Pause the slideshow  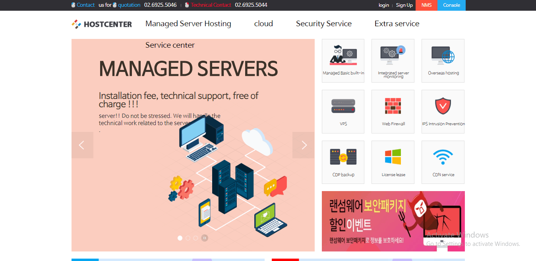click(205, 238)
